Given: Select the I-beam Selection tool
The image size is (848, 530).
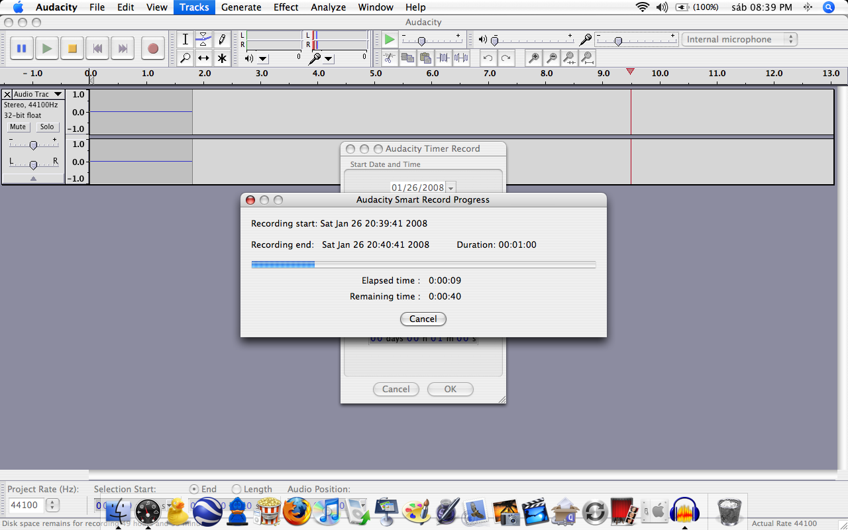Looking at the screenshot, I should (185, 40).
